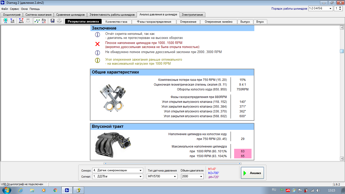Click the grayed-out waveform overlay toolbar icon
Image resolution: width=345 pixels, height=194 pixels.
[x=28, y=21]
